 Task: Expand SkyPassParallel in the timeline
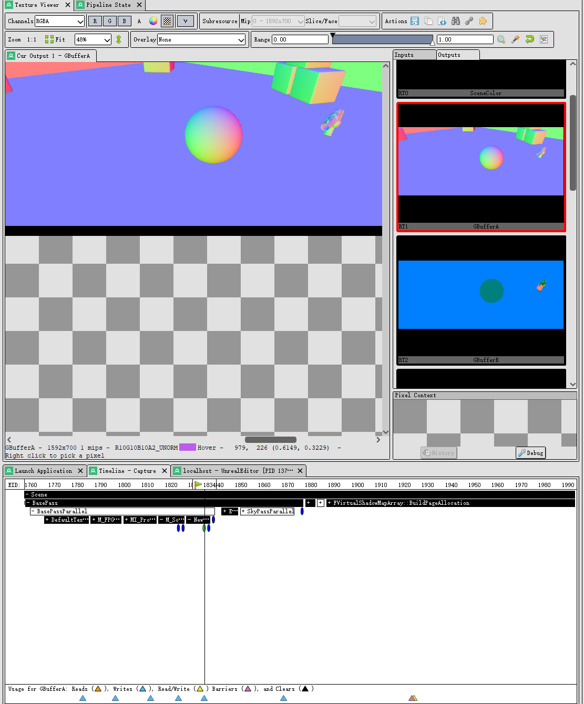tap(244, 511)
